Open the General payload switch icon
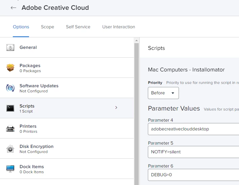Viewport: 239px width, 185px height. coord(10,48)
